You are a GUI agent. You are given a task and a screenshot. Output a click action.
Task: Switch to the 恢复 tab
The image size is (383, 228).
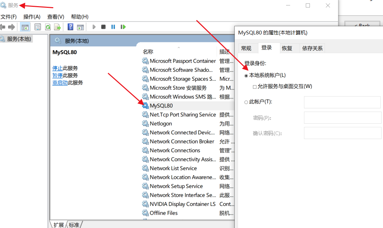pos(287,48)
